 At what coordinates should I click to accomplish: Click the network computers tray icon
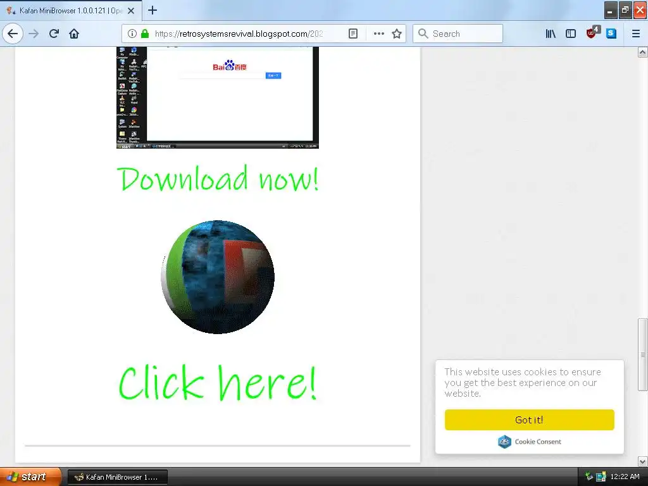(x=601, y=477)
